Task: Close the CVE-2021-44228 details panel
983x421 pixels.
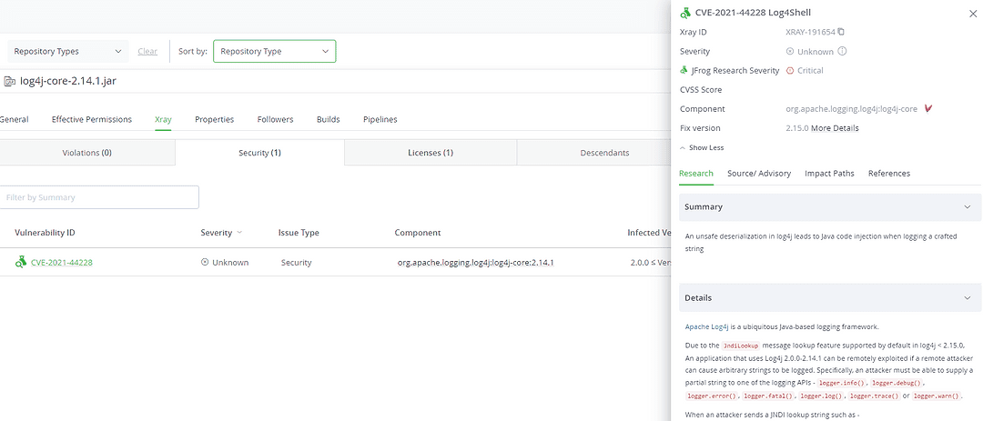Action: coord(966,13)
